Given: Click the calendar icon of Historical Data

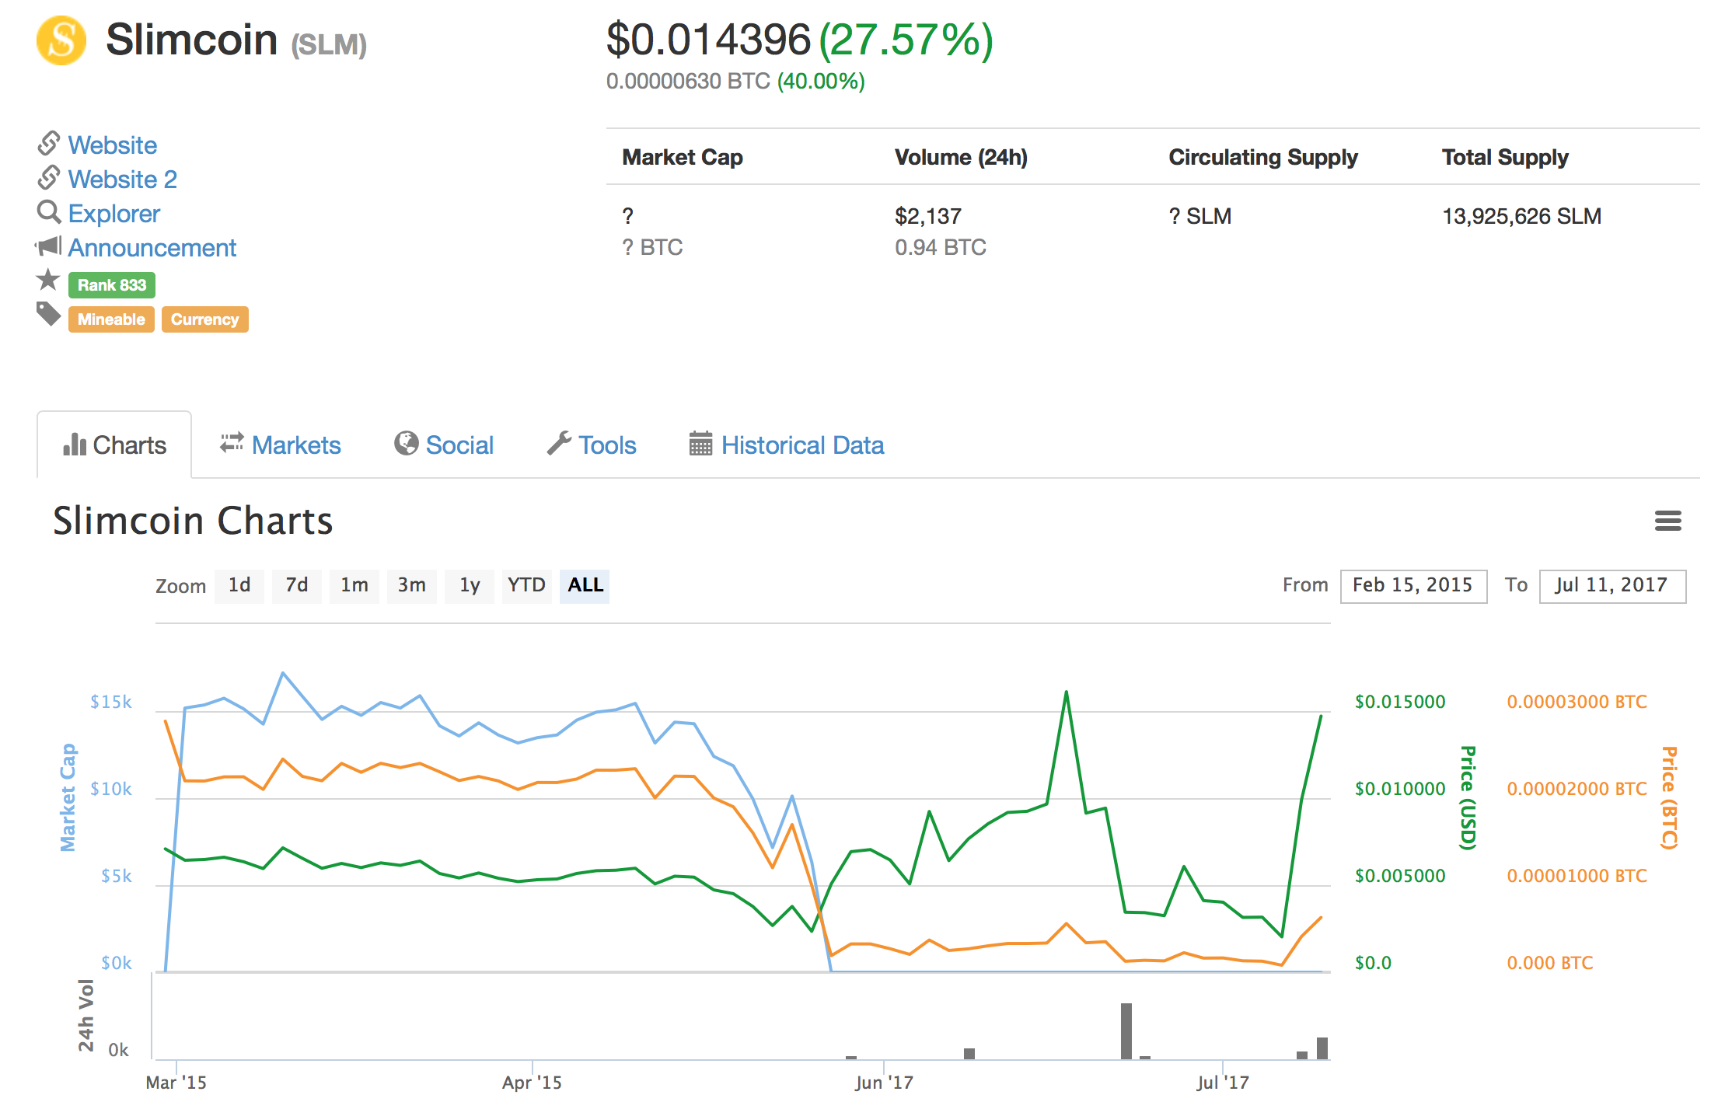Looking at the screenshot, I should pyautogui.click(x=700, y=444).
